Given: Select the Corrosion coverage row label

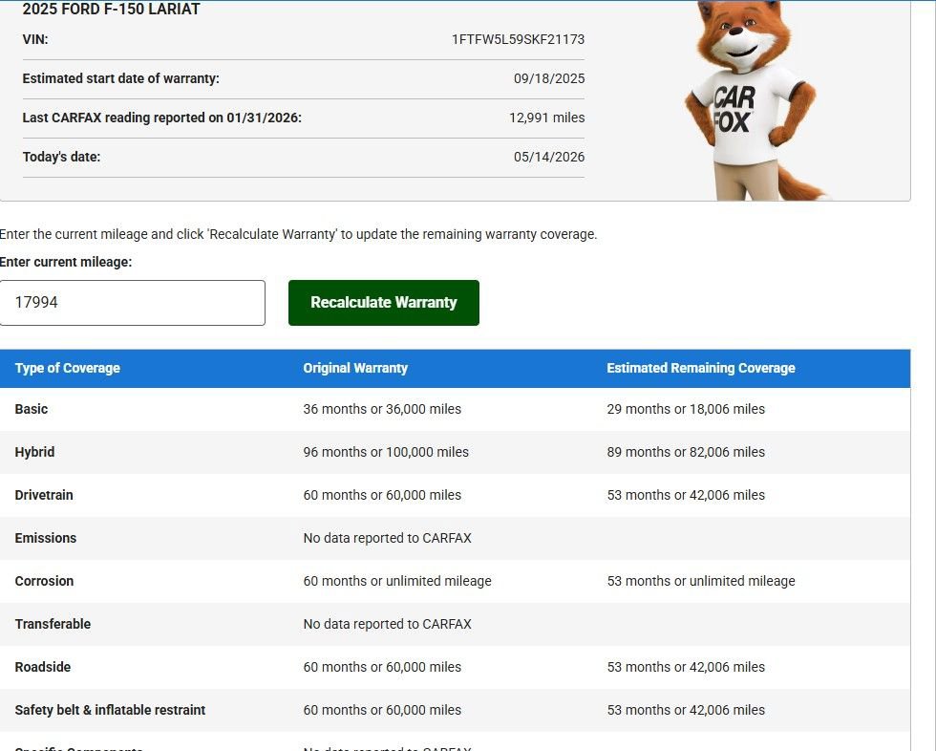Looking at the screenshot, I should 44,582.
